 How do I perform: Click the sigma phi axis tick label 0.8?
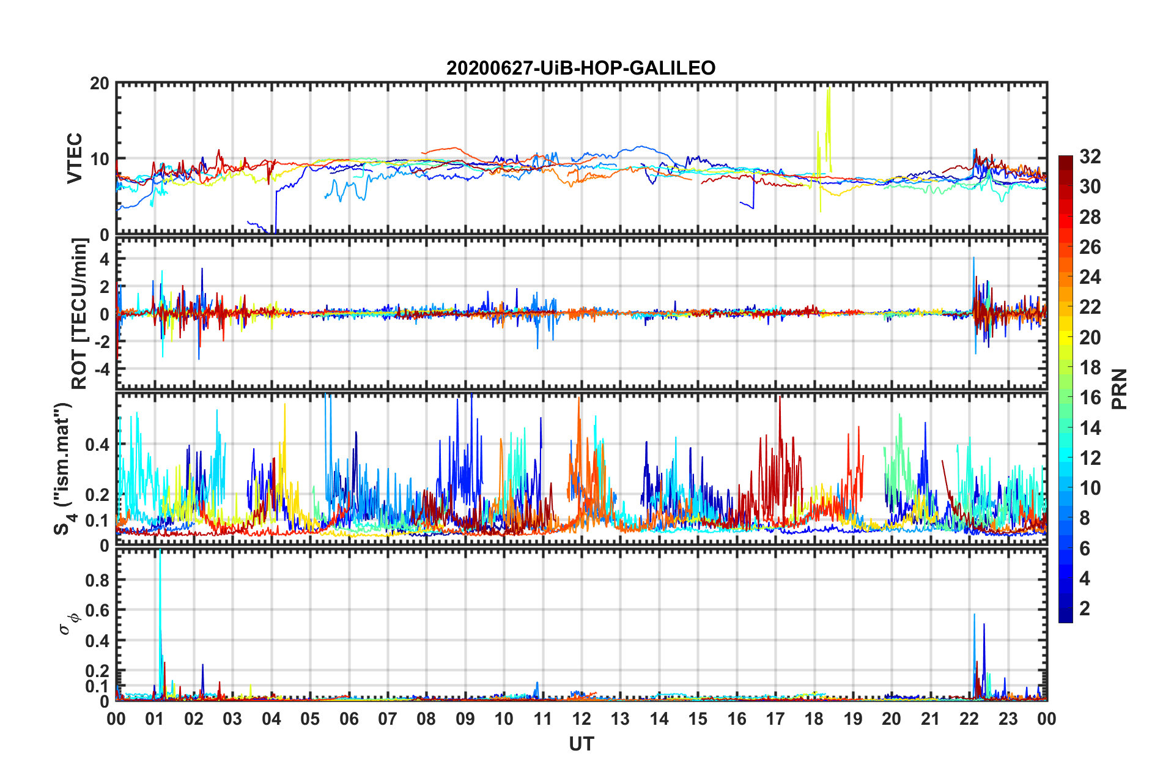point(98,580)
